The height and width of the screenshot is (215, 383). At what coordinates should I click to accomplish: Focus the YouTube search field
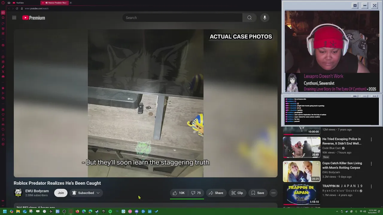point(182,18)
